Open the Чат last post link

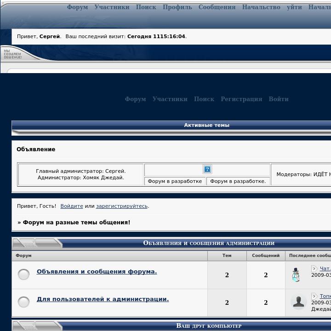coord(325,268)
